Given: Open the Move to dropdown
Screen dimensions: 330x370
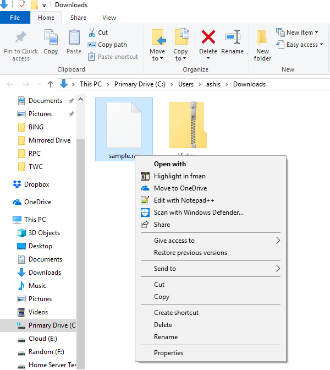Looking at the screenshot, I should [x=157, y=45].
